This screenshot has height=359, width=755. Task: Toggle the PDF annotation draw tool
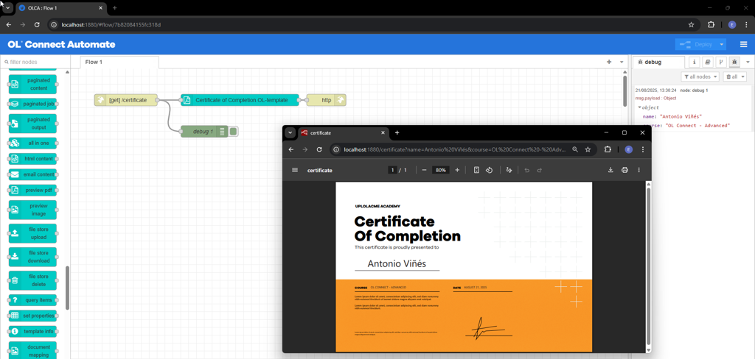pyautogui.click(x=509, y=170)
